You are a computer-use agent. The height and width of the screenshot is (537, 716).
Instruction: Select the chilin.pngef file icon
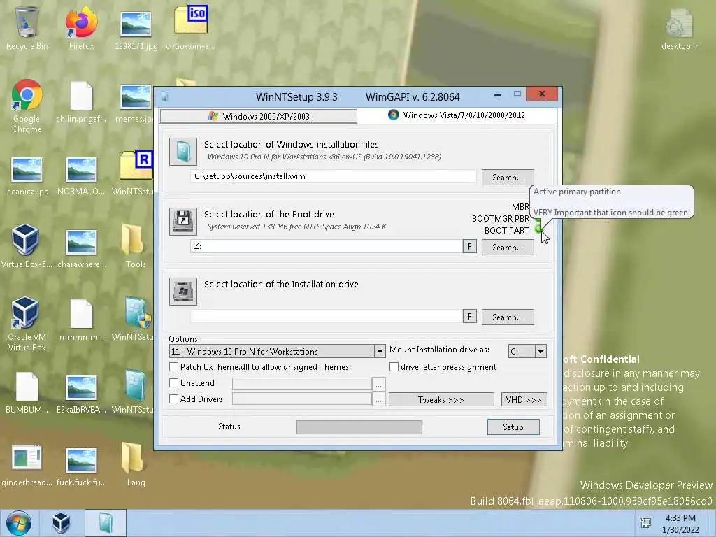click(81, 101)
